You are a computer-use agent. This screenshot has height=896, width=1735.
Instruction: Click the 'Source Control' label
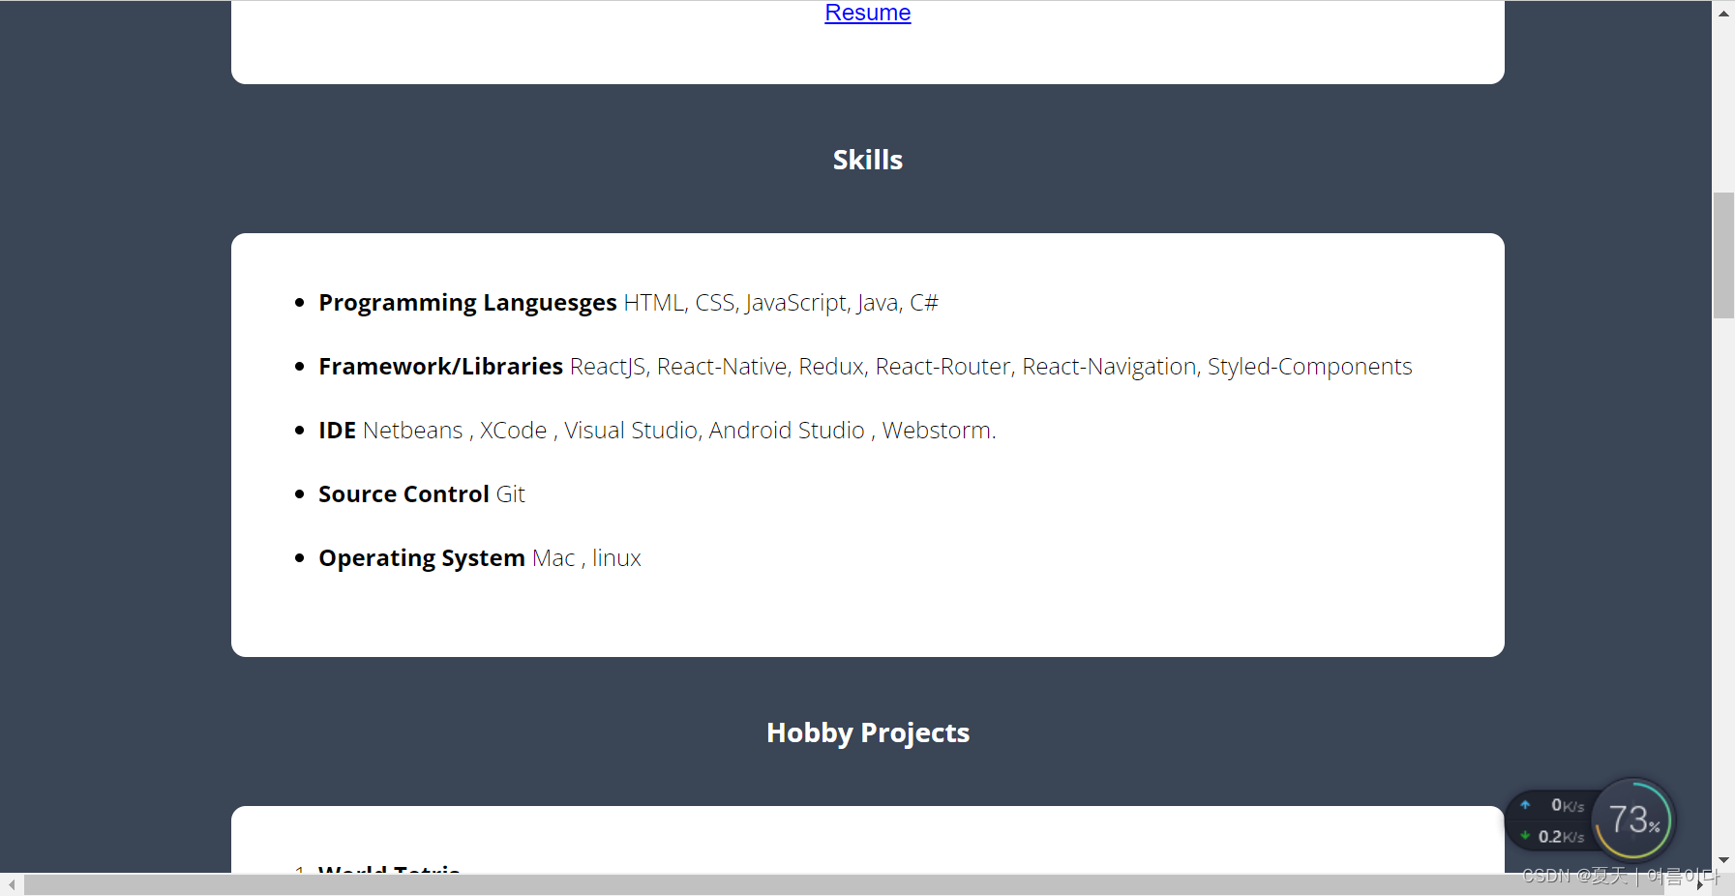(x=404, y=494)
